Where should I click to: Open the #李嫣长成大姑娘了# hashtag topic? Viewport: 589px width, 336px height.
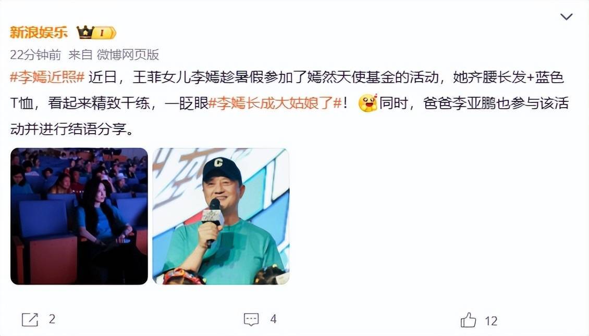click(275, 103)
